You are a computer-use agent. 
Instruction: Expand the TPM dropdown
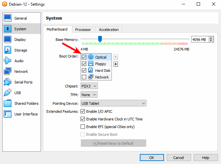click(x=89, y=95)
